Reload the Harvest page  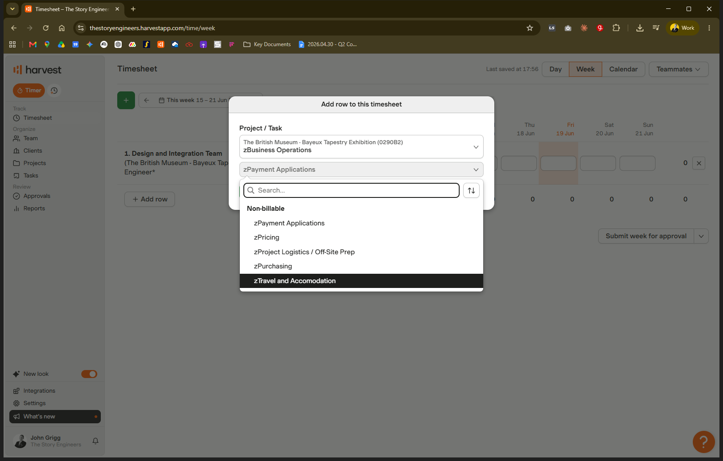(x=46, y=28)
